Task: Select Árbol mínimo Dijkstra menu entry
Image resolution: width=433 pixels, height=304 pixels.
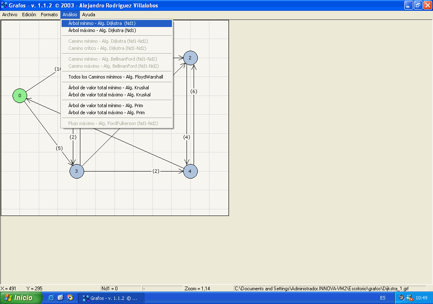Action: point(102,24)
